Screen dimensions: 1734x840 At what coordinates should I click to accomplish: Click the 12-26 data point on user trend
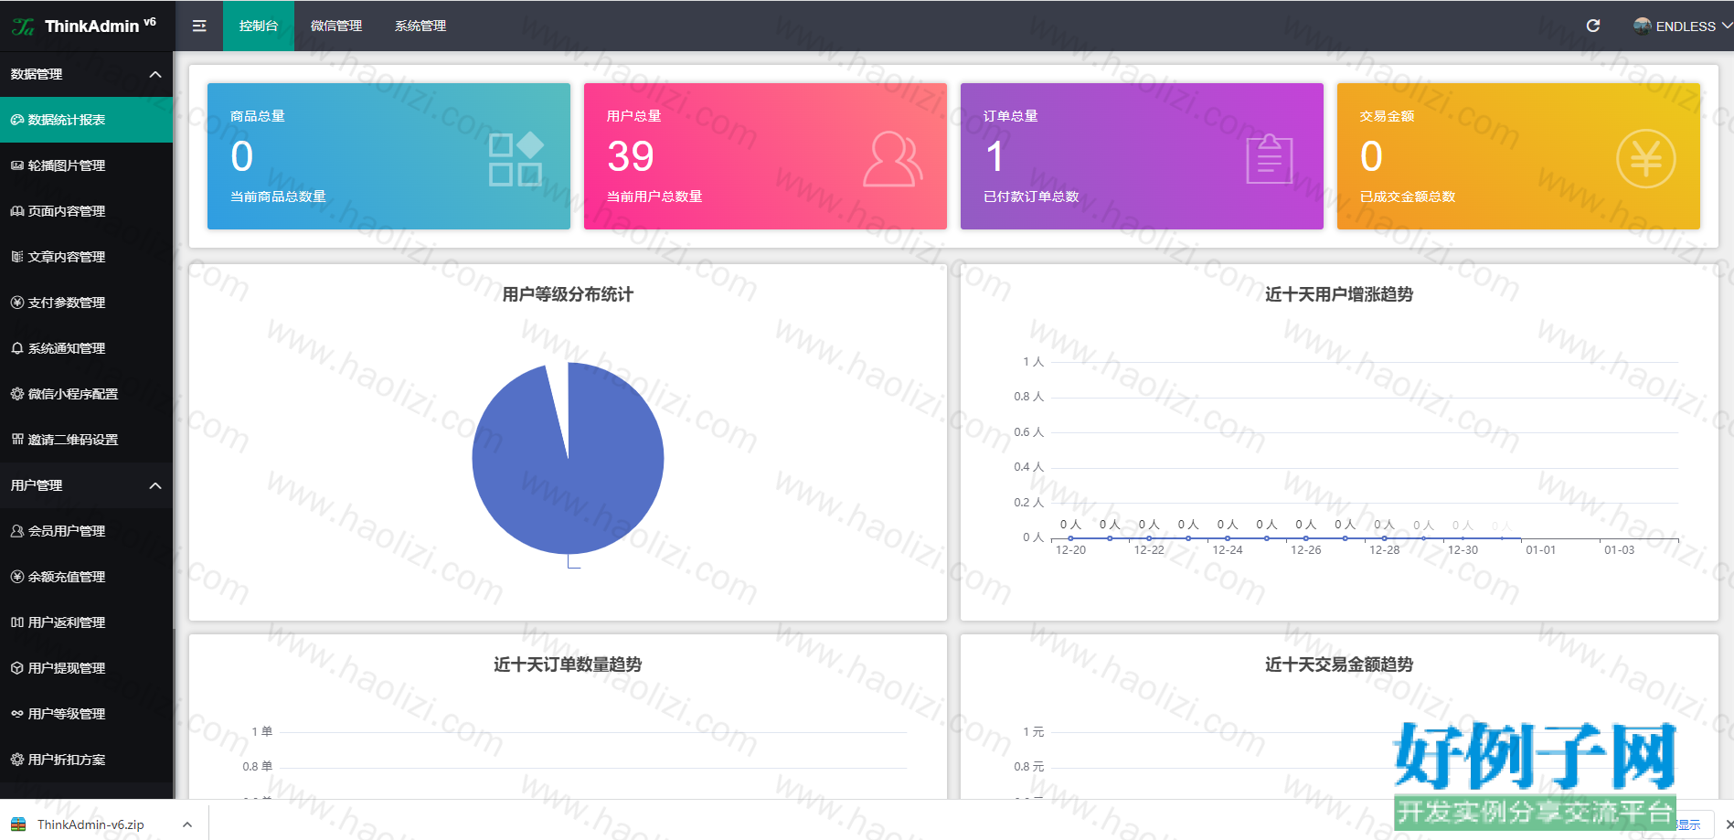point(1305,538)
